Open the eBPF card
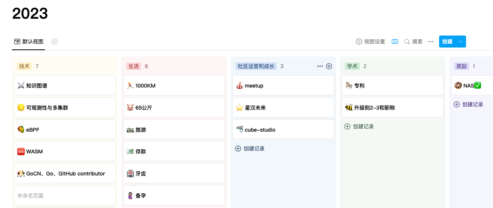Viewport: 493px width, 208px height. coord(65,129)
